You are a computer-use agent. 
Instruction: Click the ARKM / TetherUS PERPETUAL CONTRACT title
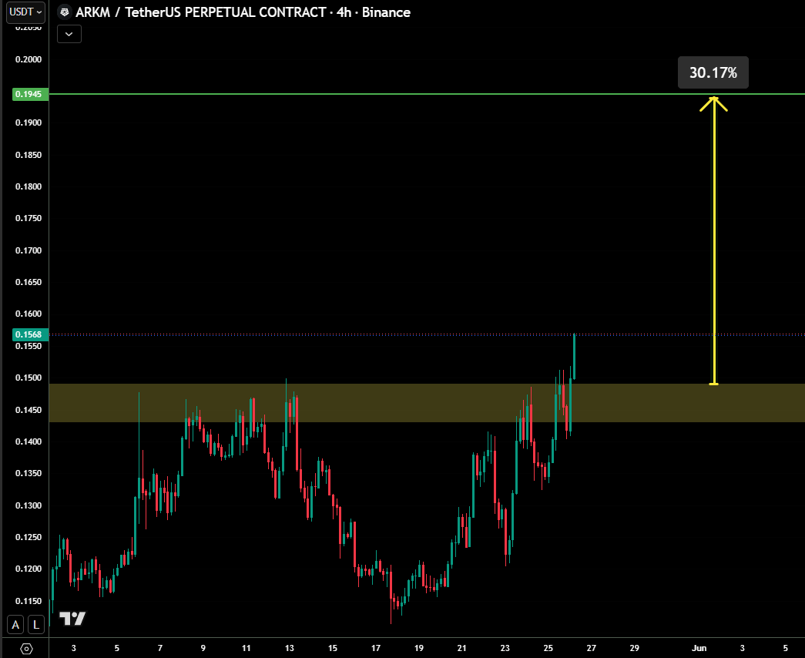[201, 12]
